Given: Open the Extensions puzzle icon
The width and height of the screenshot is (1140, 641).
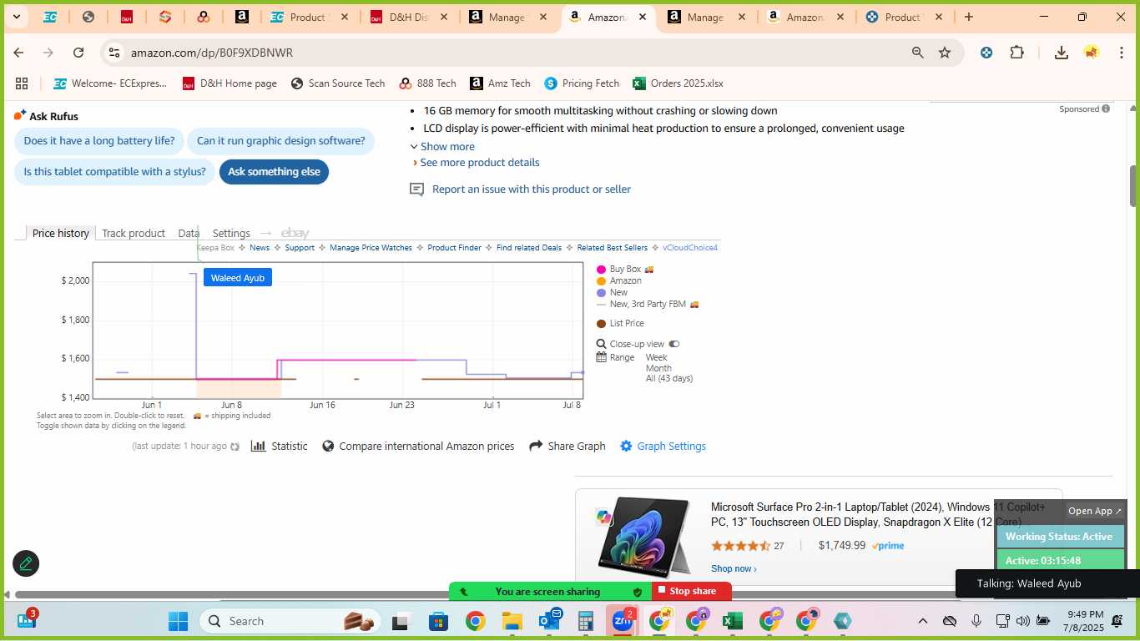Looking at the screenshot, I should coord(1016,53).
